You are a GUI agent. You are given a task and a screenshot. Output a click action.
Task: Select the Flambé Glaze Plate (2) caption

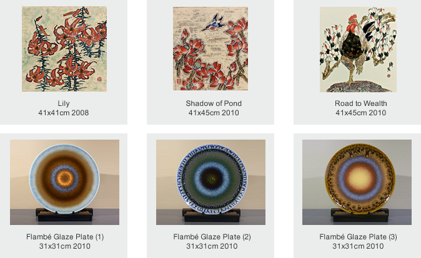point(212,237)
